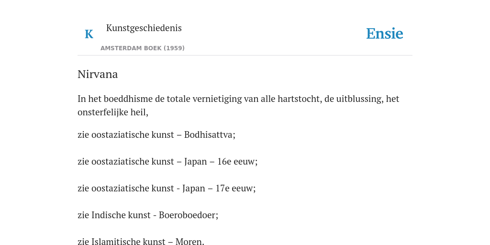Click the blue K encyclopedia icon
490x245 pixels.
89,34
